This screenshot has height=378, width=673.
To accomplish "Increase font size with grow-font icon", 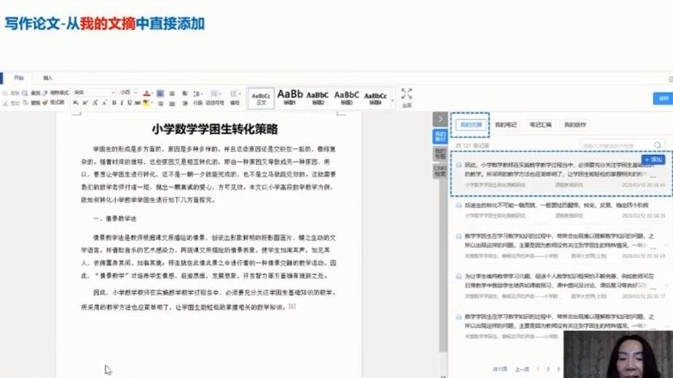I will 95,102.
